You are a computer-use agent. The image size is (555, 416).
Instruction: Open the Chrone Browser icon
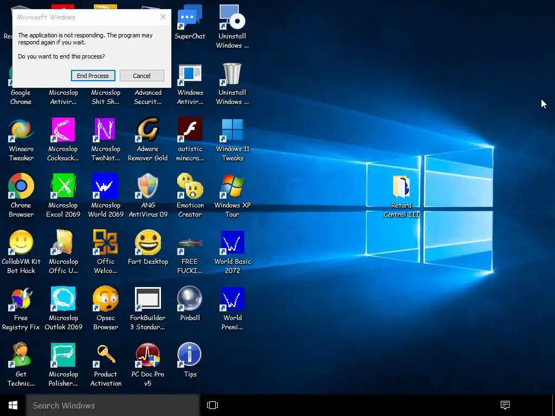[21, 196]
